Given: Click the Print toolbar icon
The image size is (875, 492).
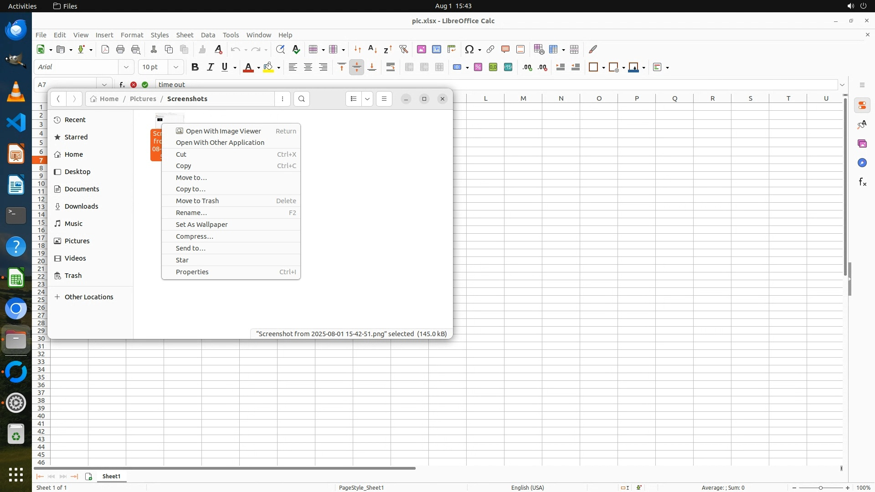Looking at the screenshot, I should click(120, 49).
